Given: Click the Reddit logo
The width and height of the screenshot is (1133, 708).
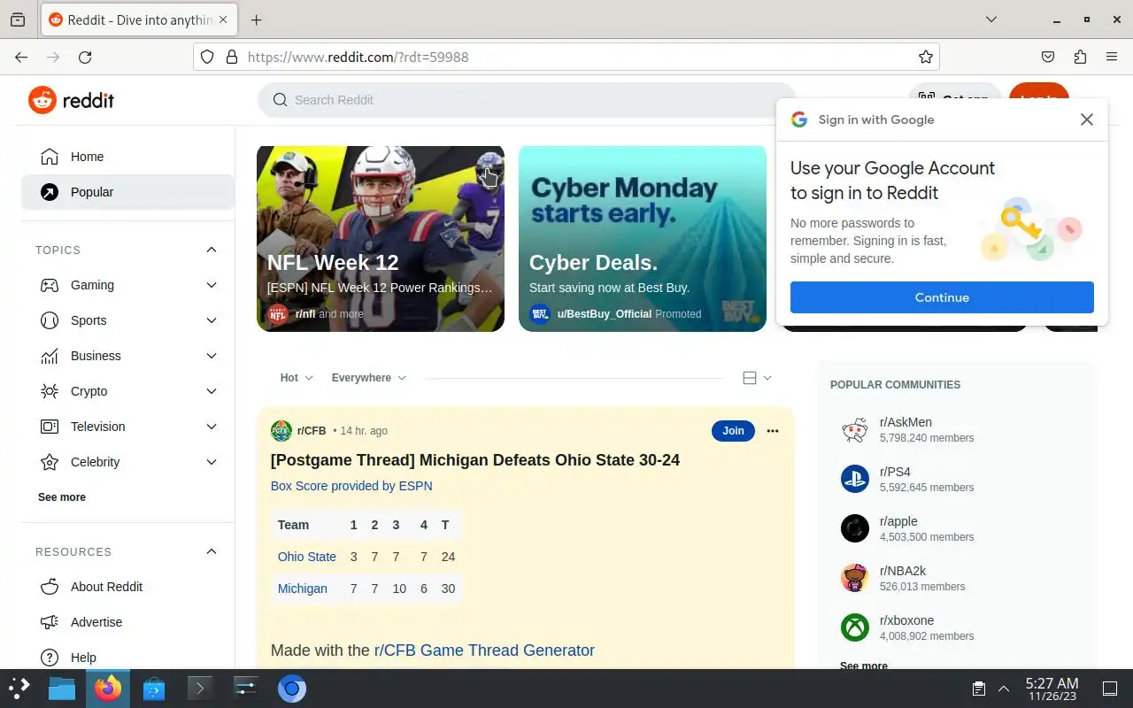Looking at the screenshot, I should click(72, 100).
